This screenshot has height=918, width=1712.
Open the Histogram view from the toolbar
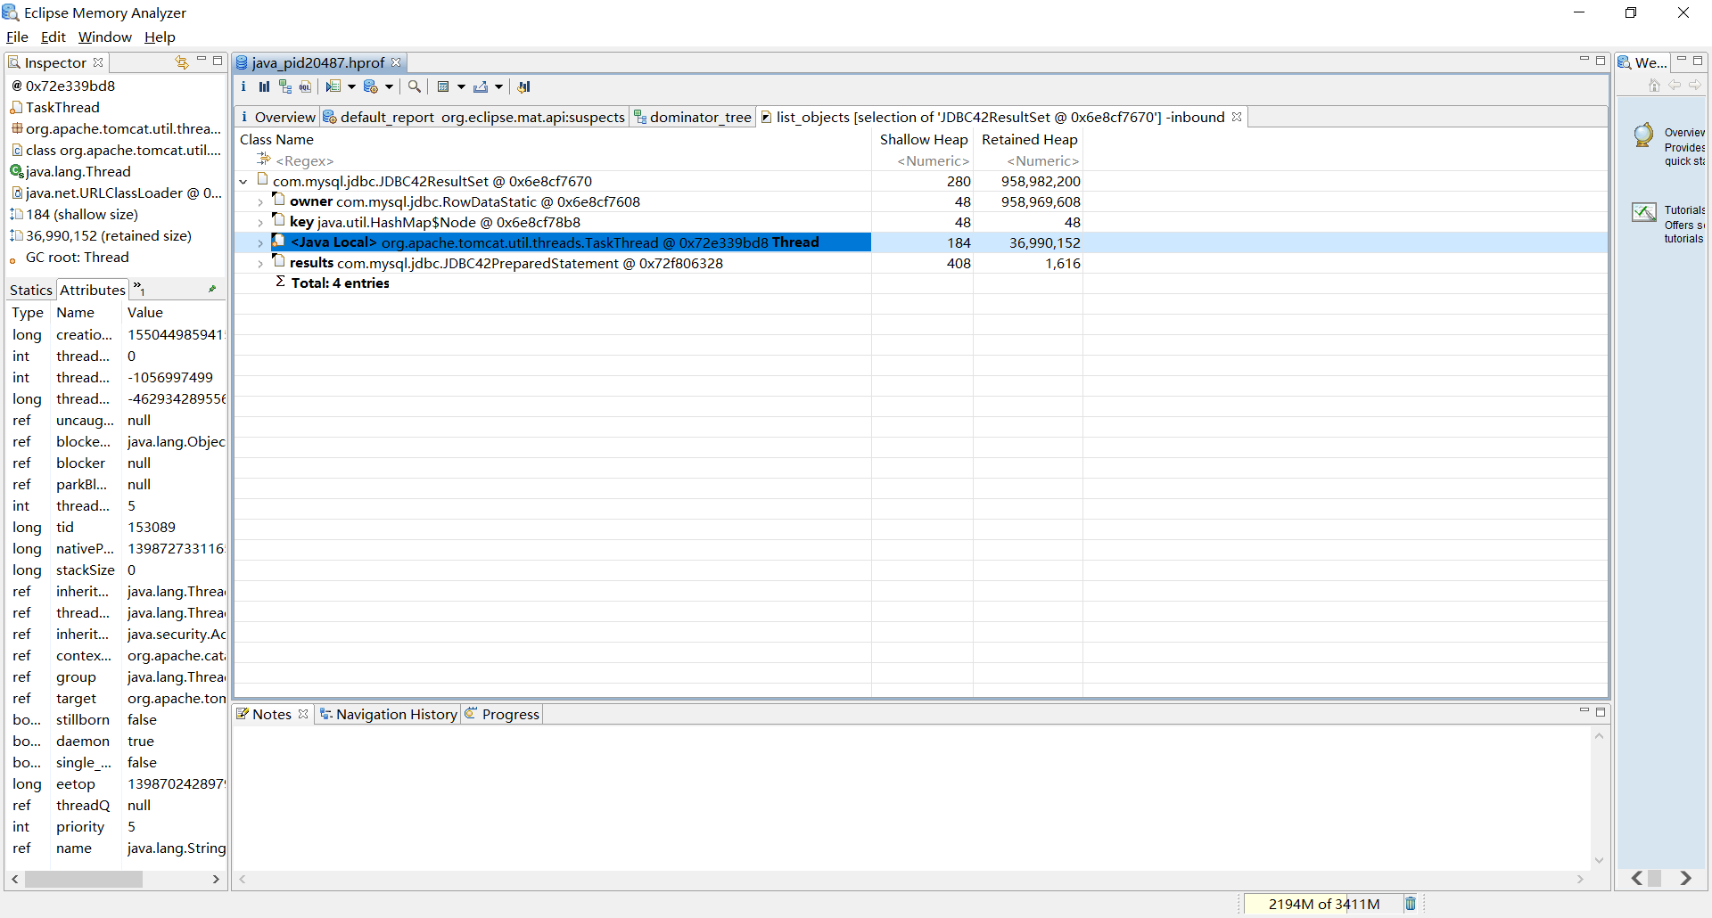[264, 86]
